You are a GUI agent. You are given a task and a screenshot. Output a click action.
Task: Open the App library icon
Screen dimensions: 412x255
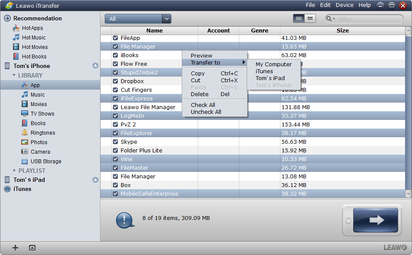pos(25,85)
